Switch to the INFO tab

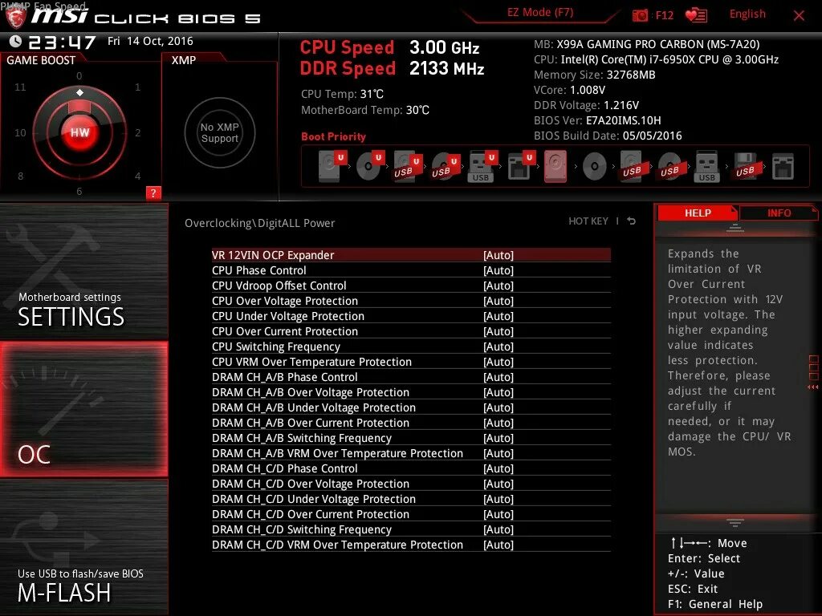pyautogui.click(x=779, y=213)
